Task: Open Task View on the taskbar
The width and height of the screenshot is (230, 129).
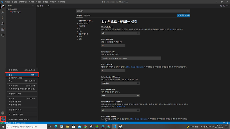Action: click(x=50, y=127)
